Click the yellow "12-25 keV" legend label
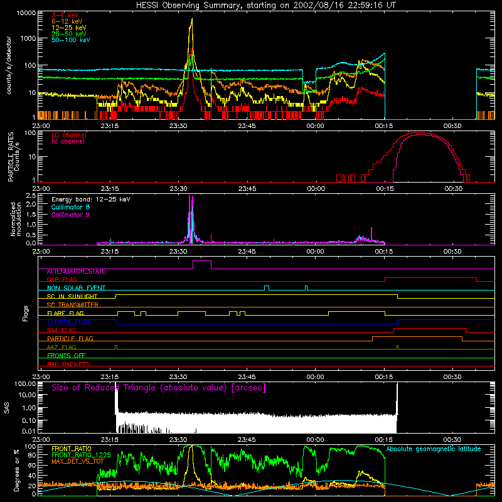502x502 pixels. click(x=69, y=28)
